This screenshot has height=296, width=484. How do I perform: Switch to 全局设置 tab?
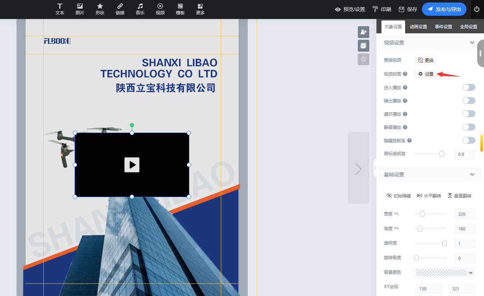click(x=469, y=27)
